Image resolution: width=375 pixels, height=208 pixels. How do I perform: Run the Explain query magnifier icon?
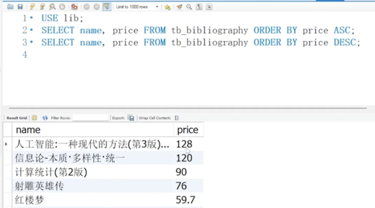[x=52, y=7]
